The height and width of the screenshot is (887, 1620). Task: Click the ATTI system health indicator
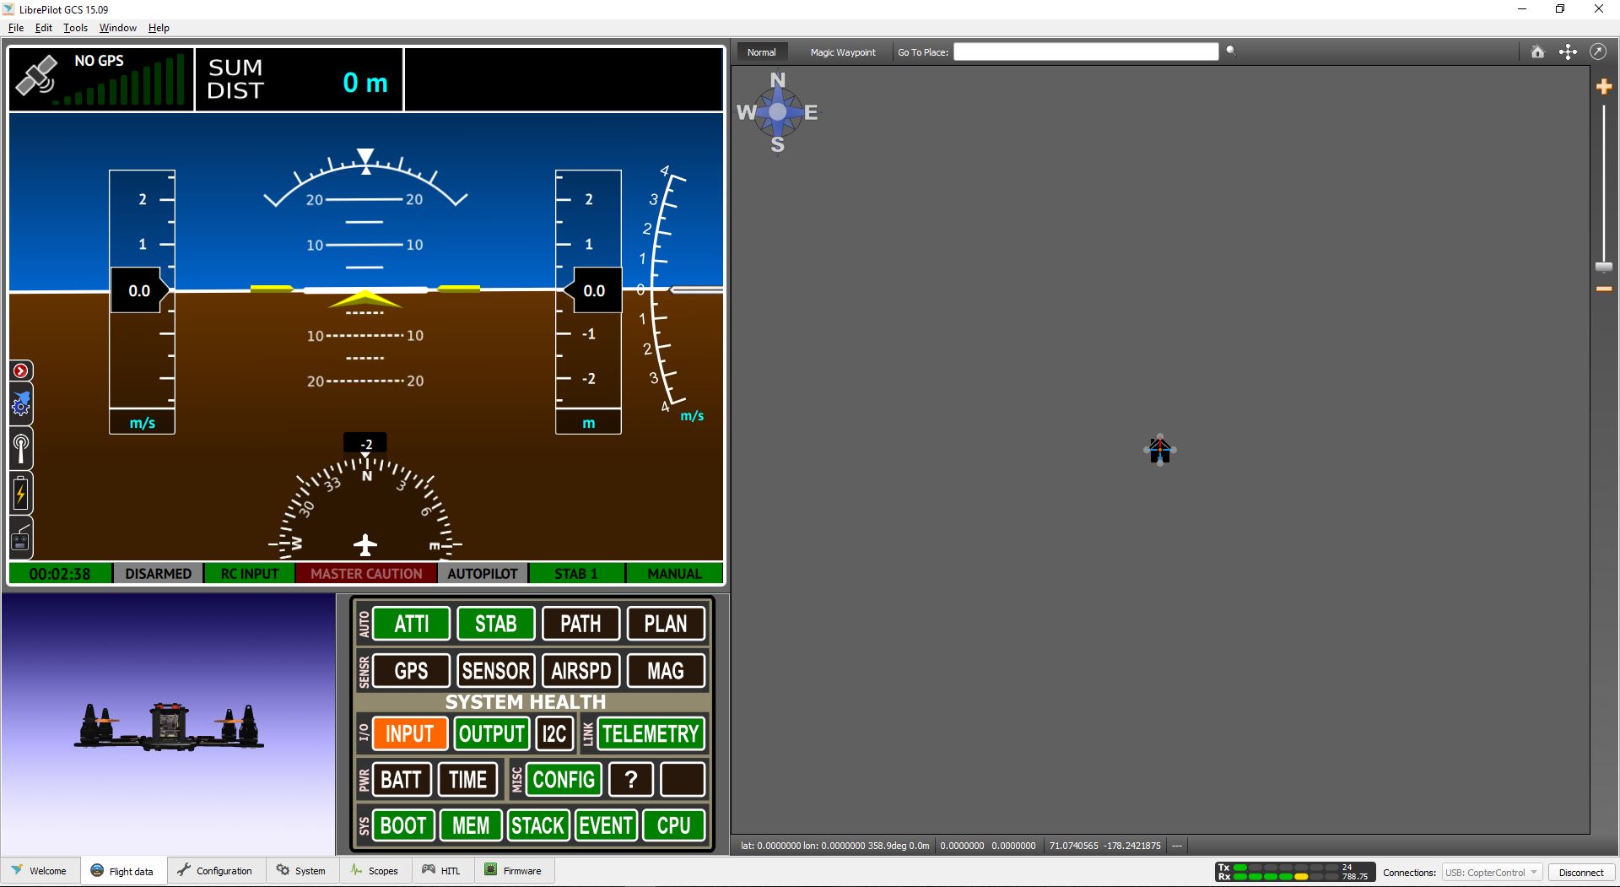point(412,624)
